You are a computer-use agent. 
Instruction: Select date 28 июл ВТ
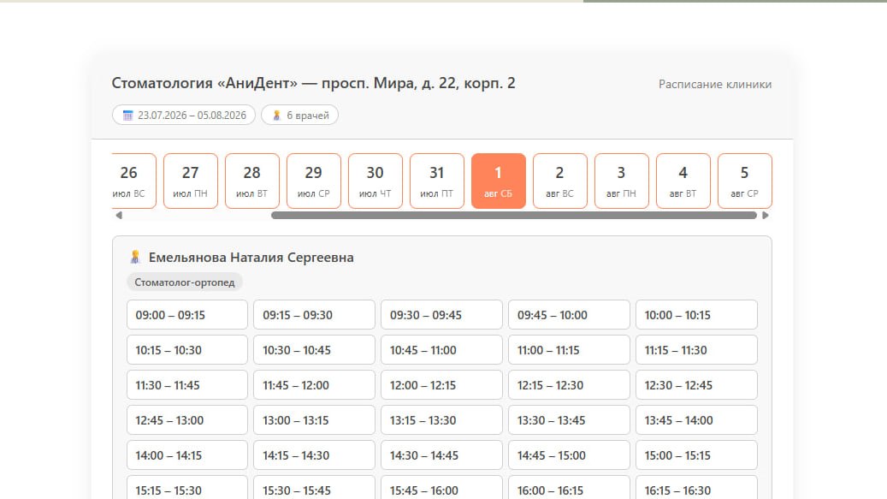(x=252, y=181)
